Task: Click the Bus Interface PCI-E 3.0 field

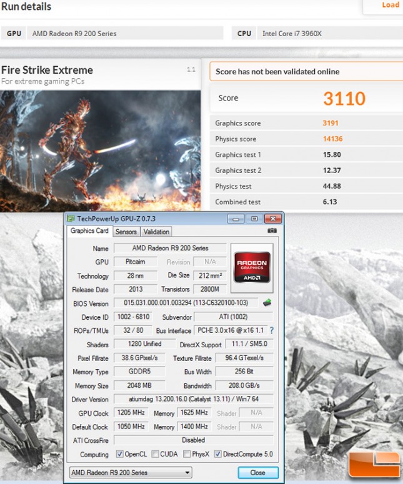Action: (231, 330)
